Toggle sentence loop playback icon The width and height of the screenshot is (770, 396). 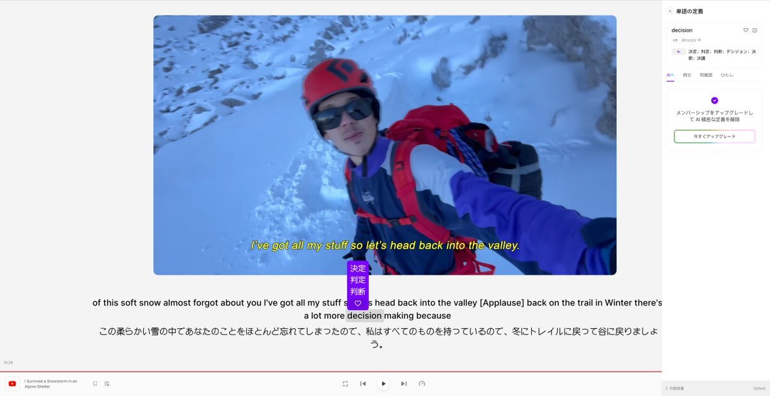(346, 384)
